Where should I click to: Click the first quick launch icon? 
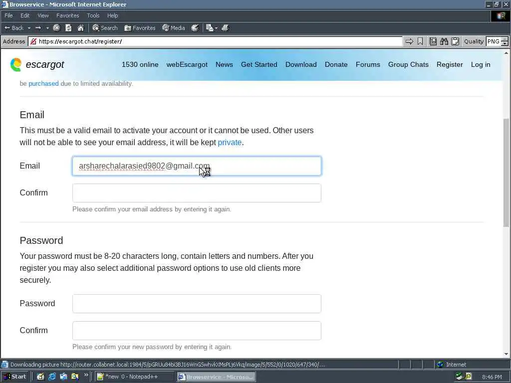tap(40, 377)
